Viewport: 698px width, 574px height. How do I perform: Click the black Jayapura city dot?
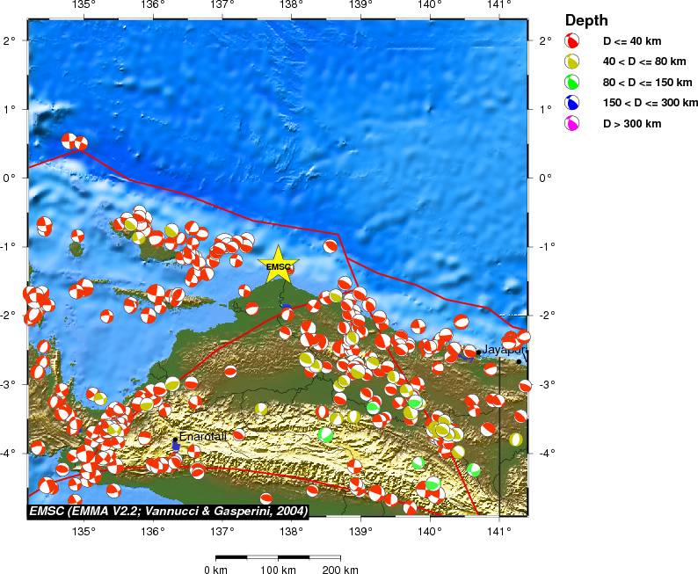click(478, 352)
